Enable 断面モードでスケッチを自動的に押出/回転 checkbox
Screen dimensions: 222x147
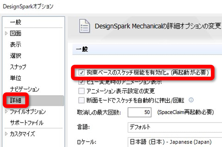pyautogui.click(x=81, y=100)
